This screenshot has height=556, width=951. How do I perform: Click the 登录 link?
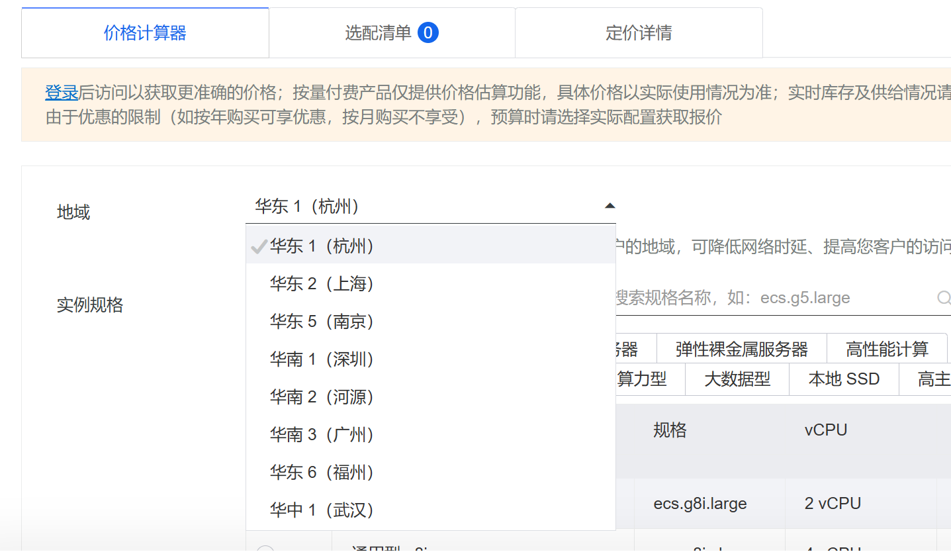(x=62, y=93)
